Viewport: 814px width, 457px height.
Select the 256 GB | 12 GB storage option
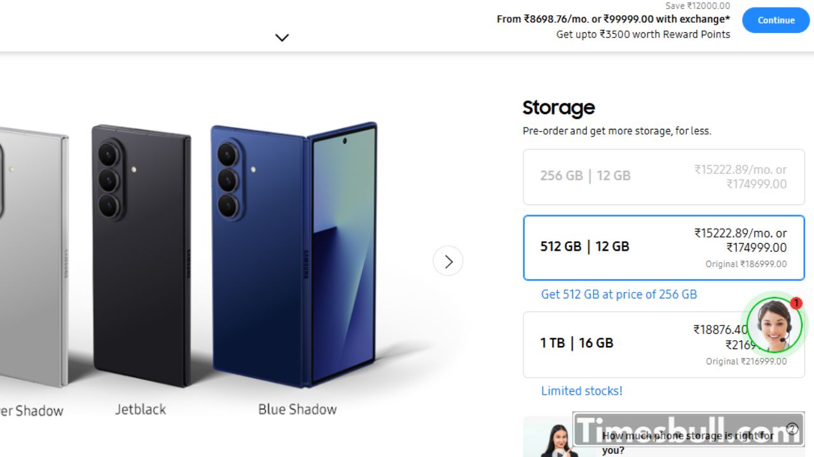[663, 176]
